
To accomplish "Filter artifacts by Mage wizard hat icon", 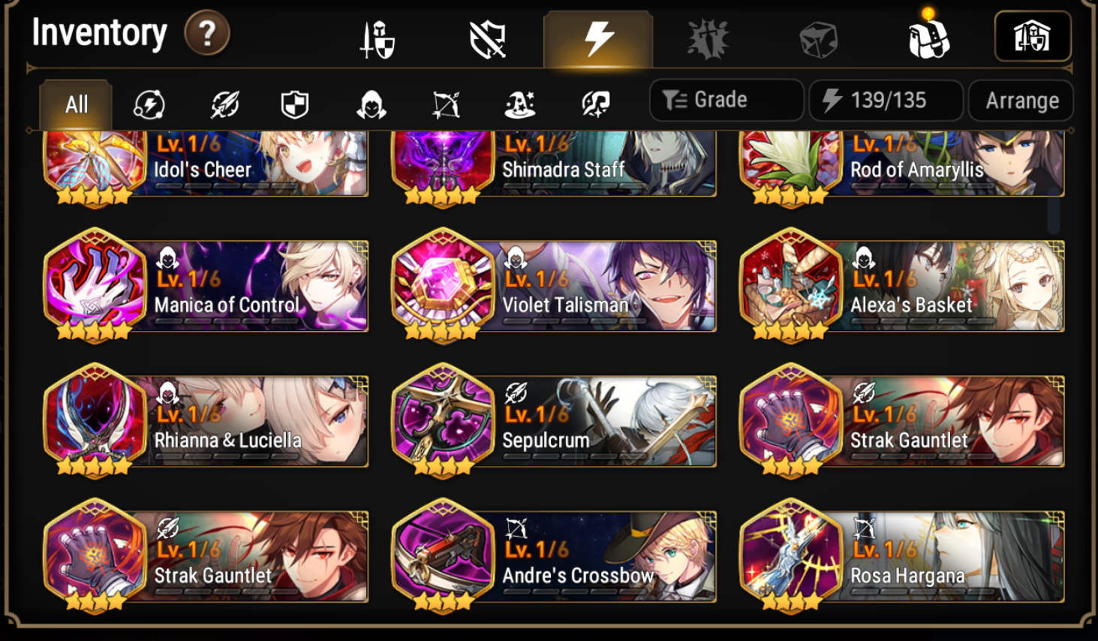I will click(x=520, y=104).
